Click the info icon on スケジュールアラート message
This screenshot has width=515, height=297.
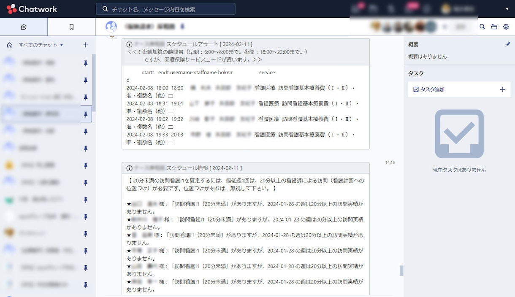pyautogui.click(x=129, y=44)
